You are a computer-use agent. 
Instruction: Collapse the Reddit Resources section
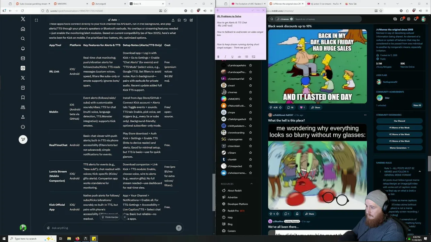coord(251,184)
